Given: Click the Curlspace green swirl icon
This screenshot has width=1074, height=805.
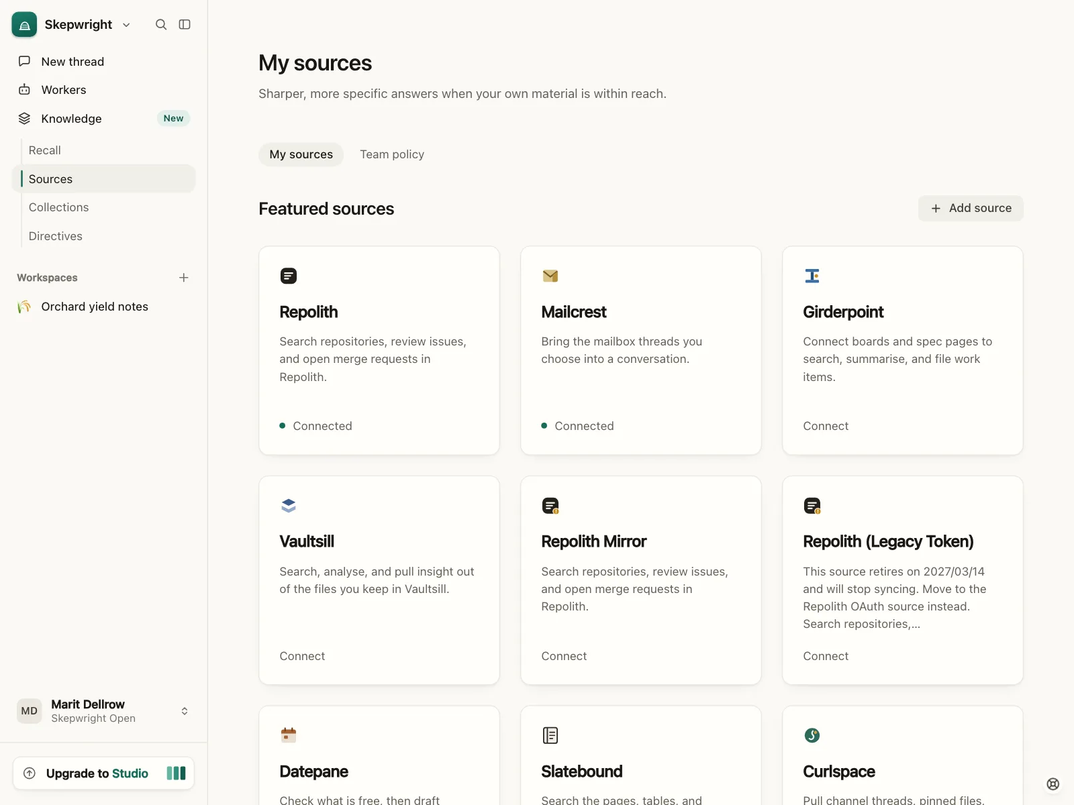Looking at the screenshot, I should point(812,735).
